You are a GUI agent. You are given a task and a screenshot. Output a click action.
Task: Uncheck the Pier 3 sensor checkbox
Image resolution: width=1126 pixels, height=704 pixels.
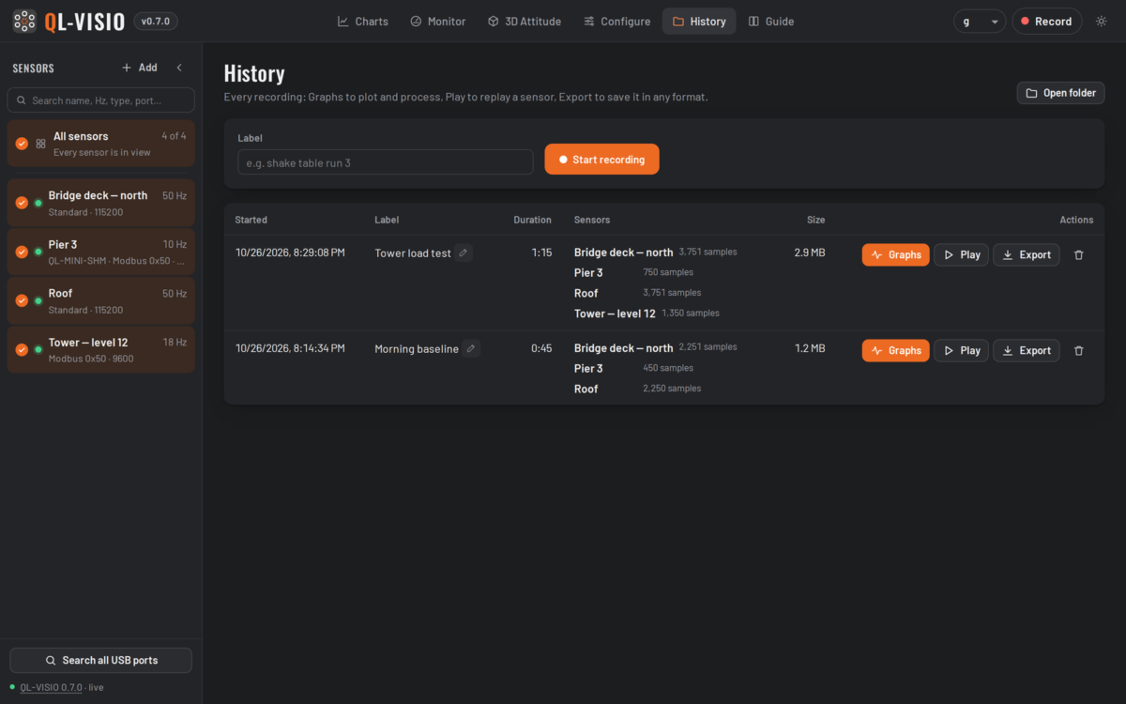[22, 252]
